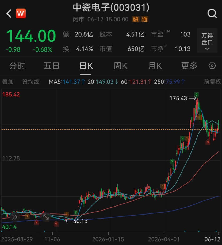Tap the 2026-04-01 date axis label
222x245 pixels.
click(164, 239)
